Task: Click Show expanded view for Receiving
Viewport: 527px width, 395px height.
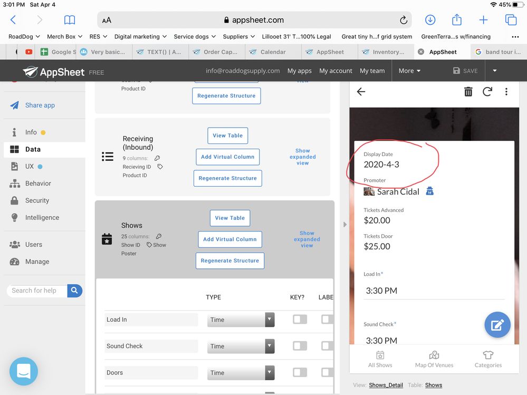Action: click(302, 157)
